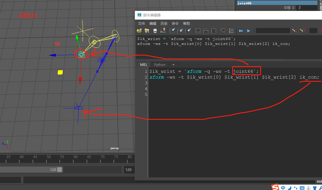Switch to the Python tab
The height and width of the screenshot is (190, 322).
click(x=160, y=65)
